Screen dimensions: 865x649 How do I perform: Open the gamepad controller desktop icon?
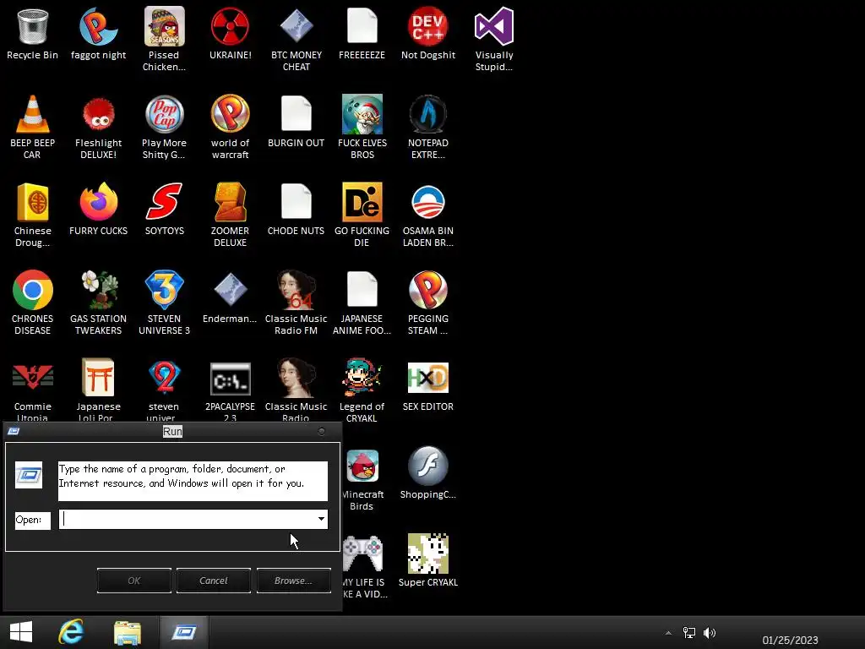(x=362, y=554)
